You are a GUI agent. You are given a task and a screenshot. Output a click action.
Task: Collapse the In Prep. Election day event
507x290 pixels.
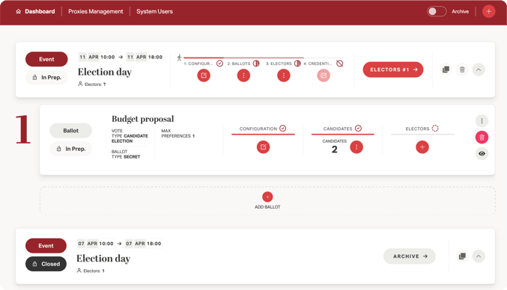point(479,70)
